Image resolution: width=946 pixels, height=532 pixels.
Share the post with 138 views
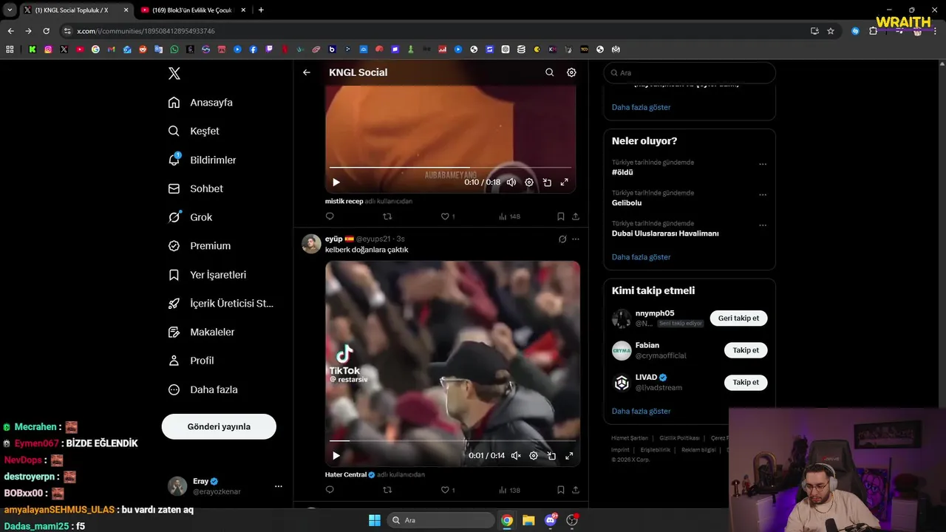coord(576,490)
